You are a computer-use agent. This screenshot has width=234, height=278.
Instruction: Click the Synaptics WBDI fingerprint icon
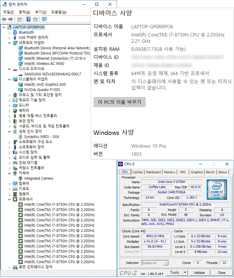20,137
